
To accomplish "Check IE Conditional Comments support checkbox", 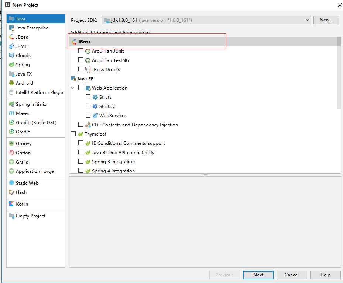I will 81,143.
